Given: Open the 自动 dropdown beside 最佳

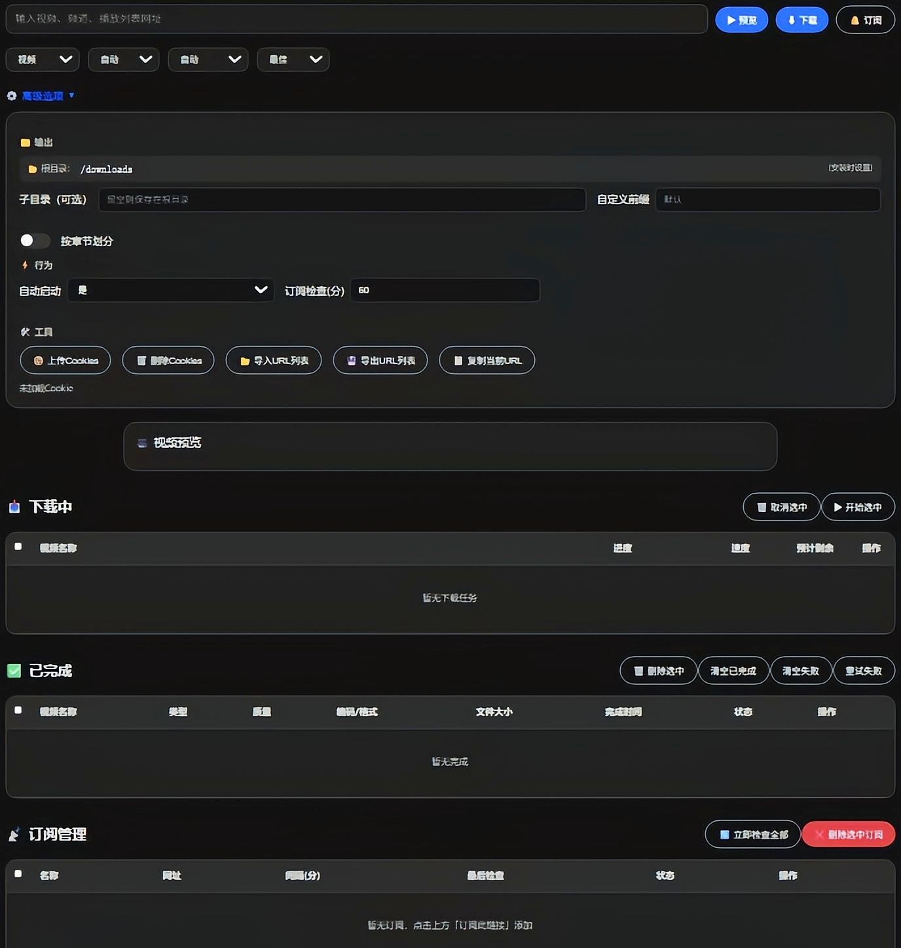Looking at the screenshot, I should [x=208, y=60].
